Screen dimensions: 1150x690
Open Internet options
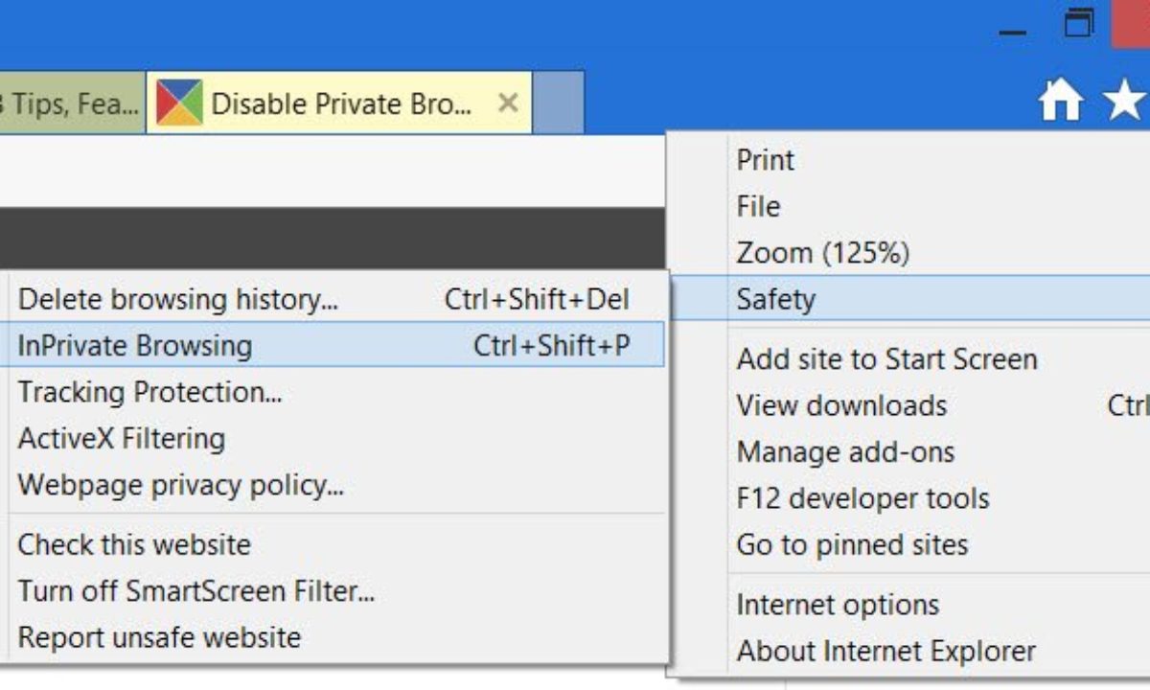[838, 605]
